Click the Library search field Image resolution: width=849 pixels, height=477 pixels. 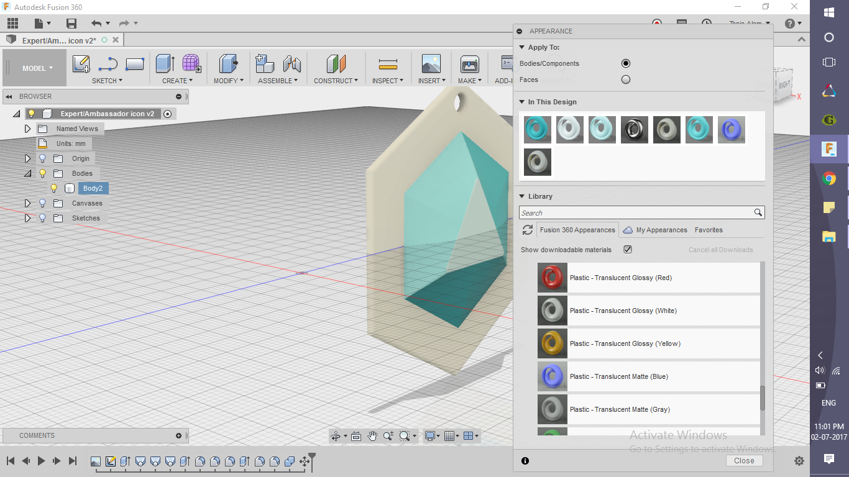636,212
